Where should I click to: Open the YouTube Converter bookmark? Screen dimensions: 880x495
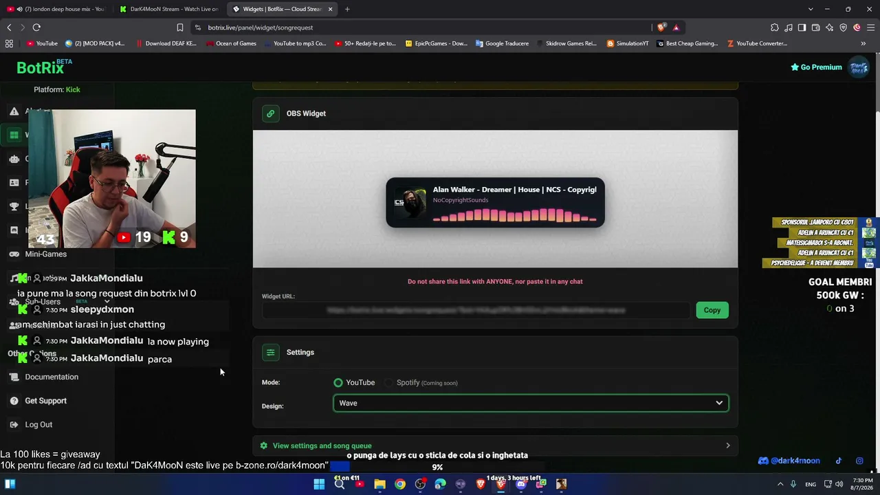click(757, 43)
